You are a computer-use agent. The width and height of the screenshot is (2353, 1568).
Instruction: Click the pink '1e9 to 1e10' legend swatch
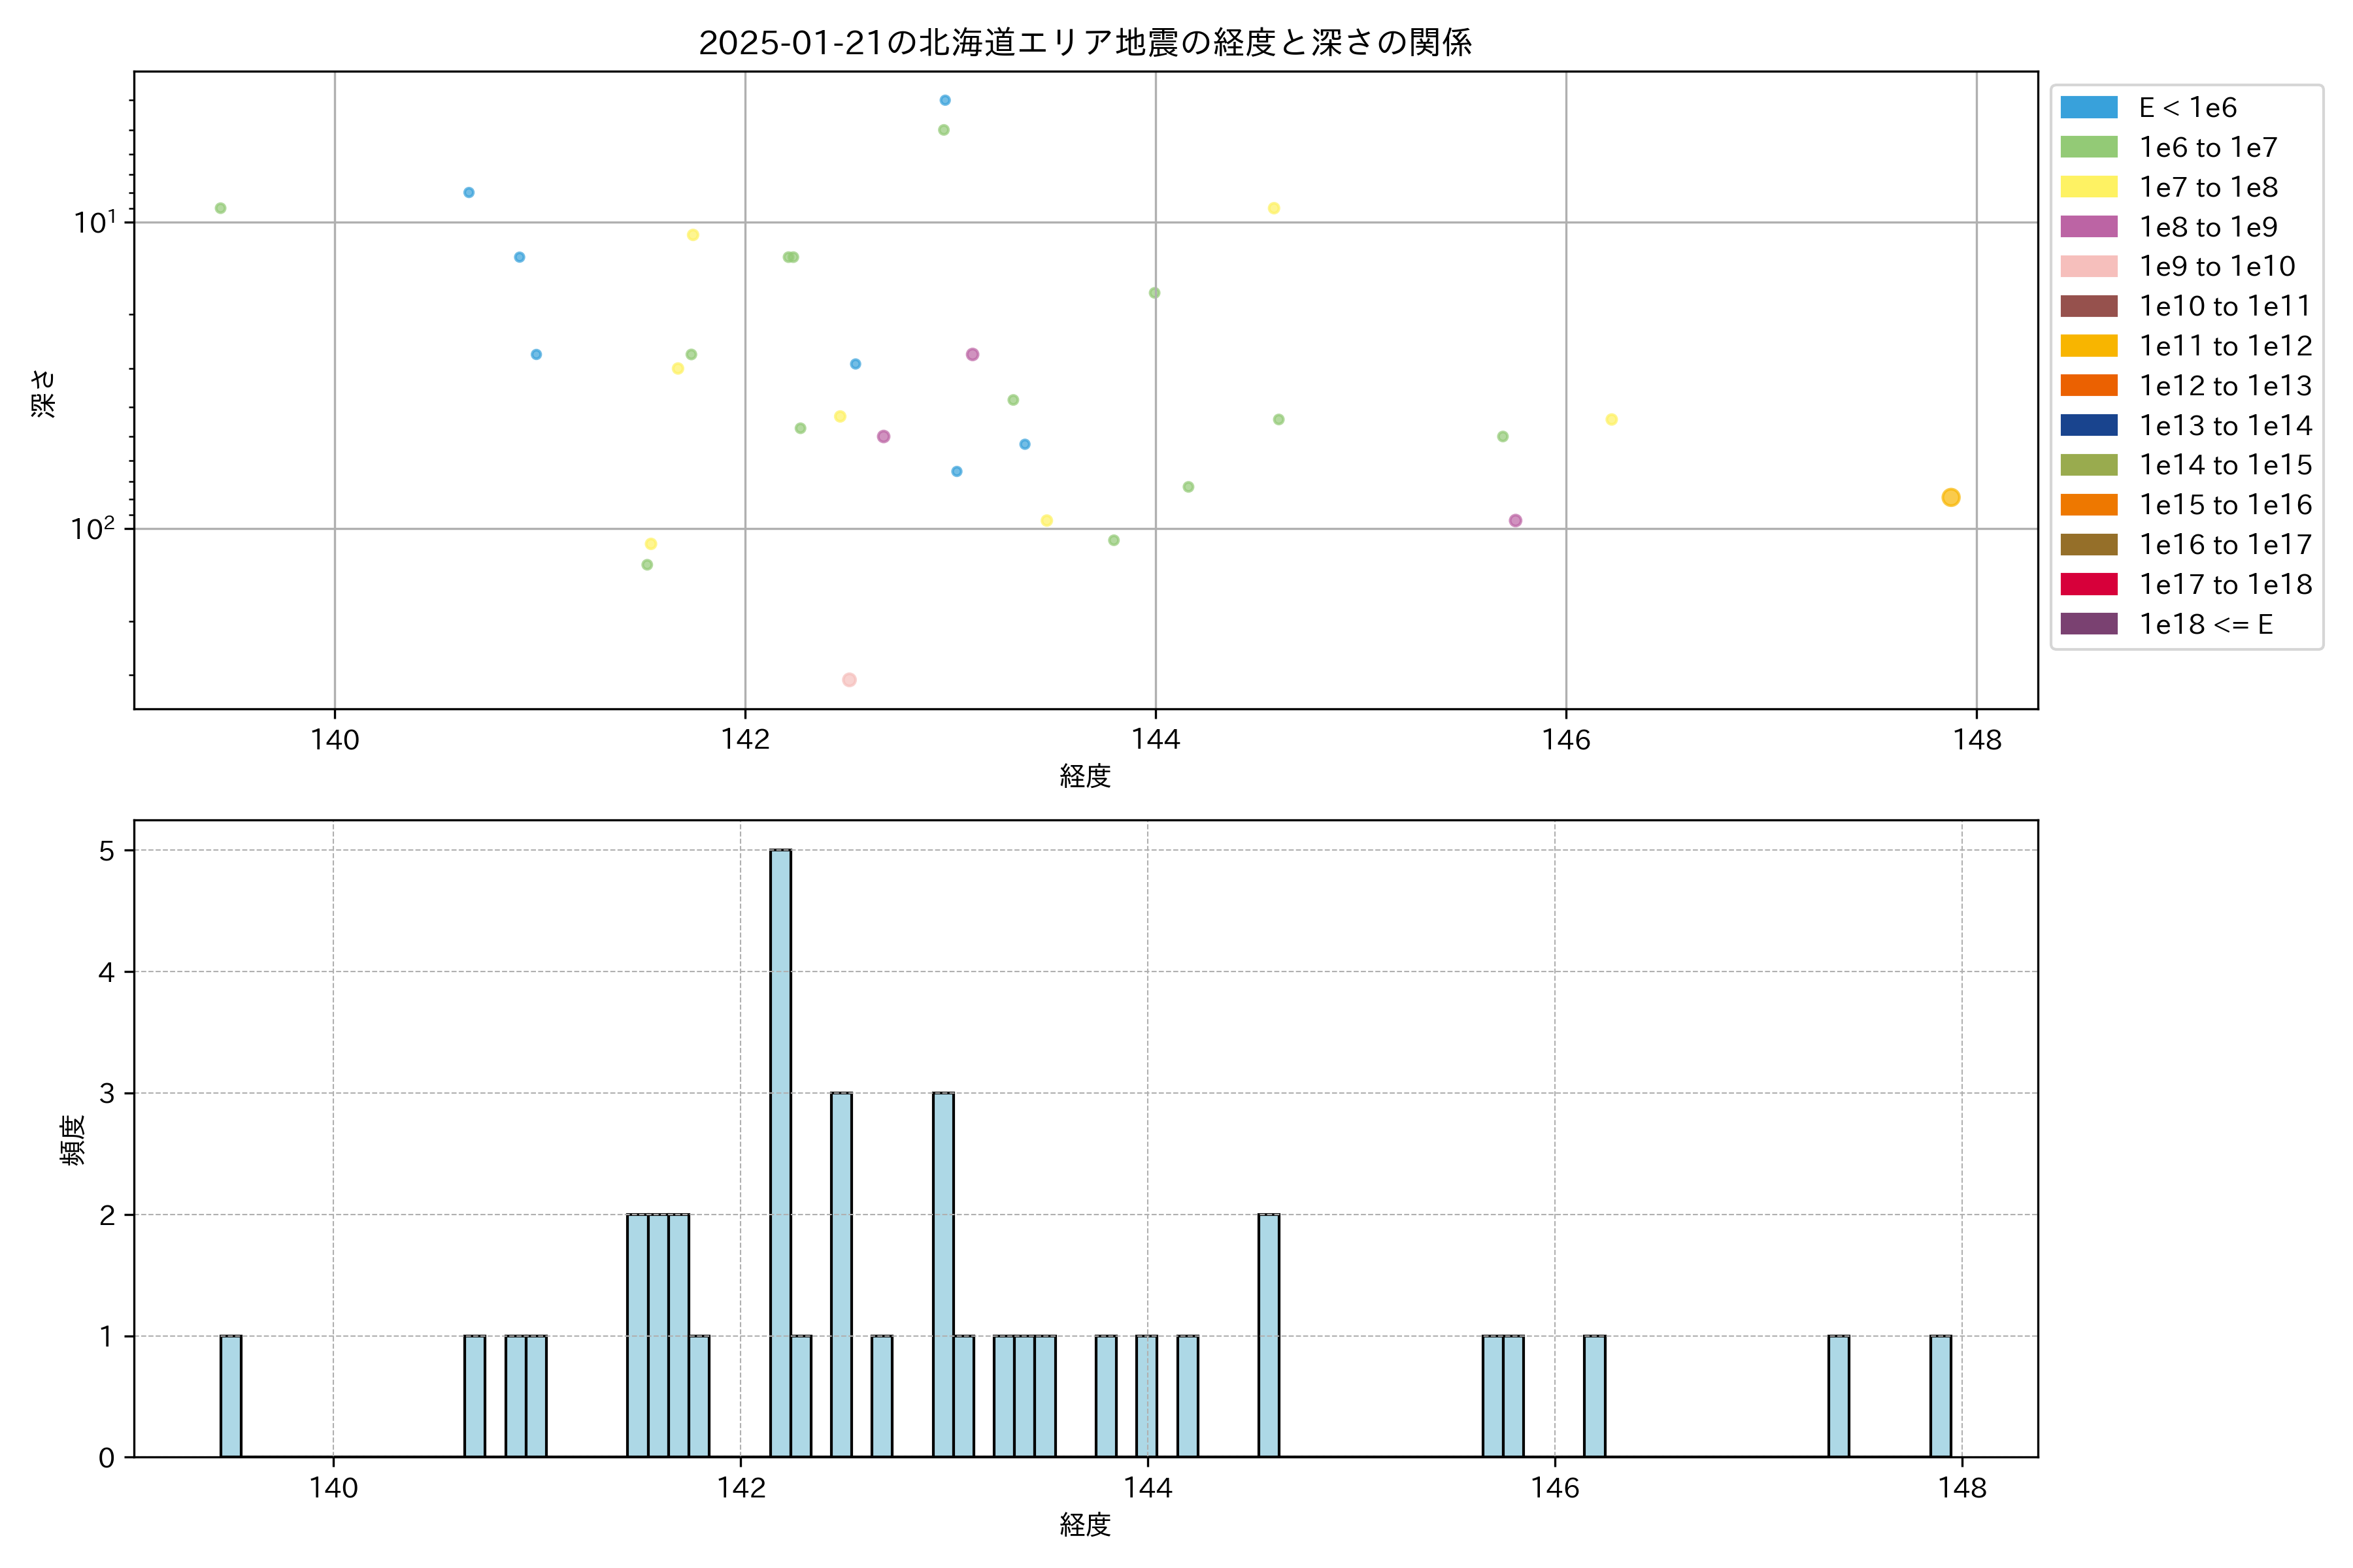[2089, 266]
